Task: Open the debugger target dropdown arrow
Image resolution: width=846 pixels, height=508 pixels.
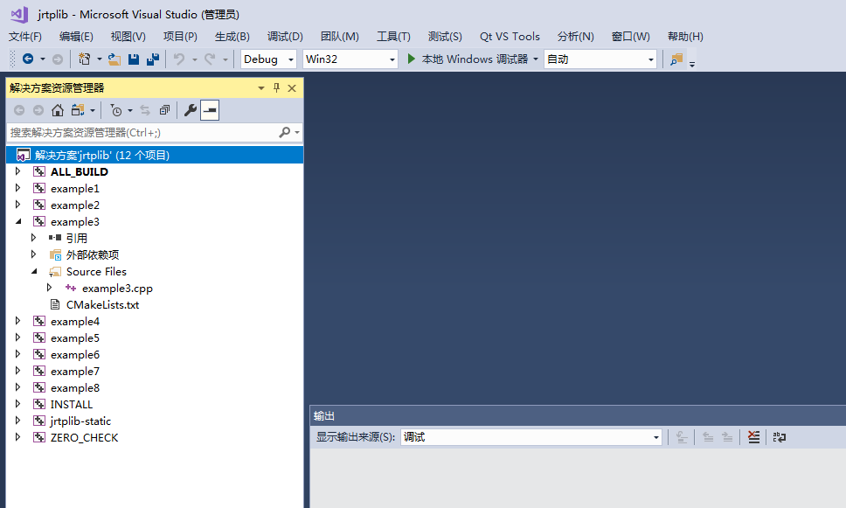Action: pos(535,59)
